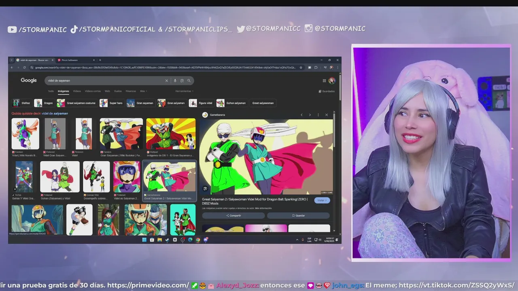Open the Google account avatar

[332, 80]
